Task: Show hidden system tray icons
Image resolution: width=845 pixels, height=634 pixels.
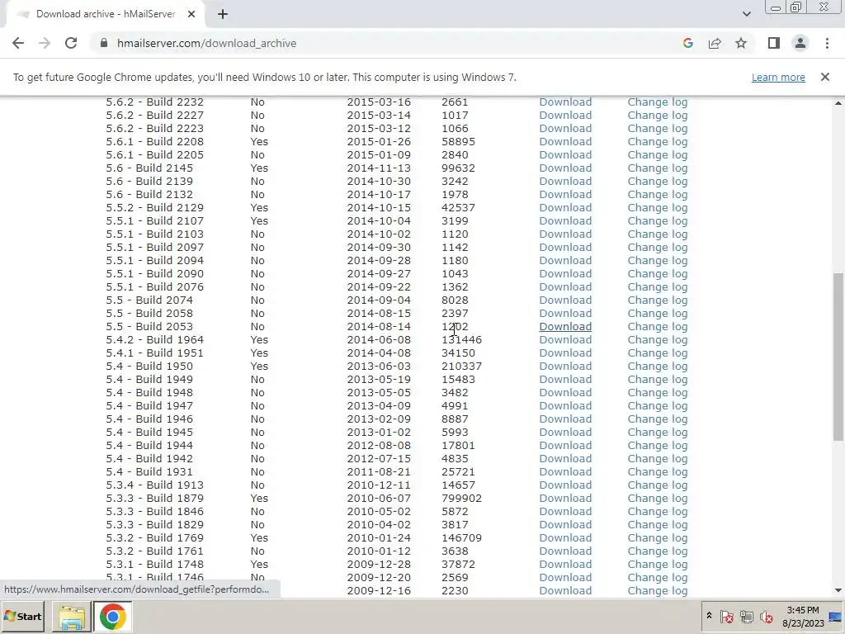Action: [709, 616]
